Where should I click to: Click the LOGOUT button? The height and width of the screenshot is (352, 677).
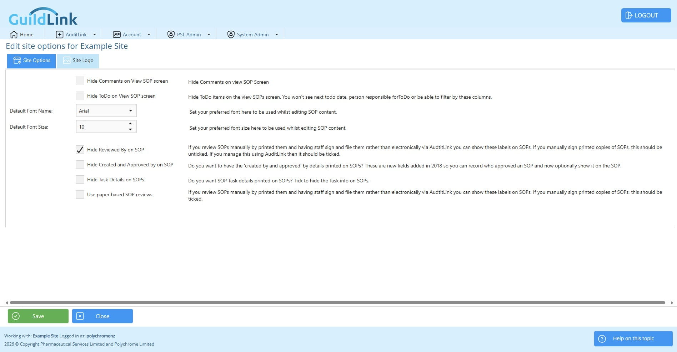pyautogui.click(x=646, y=15)
